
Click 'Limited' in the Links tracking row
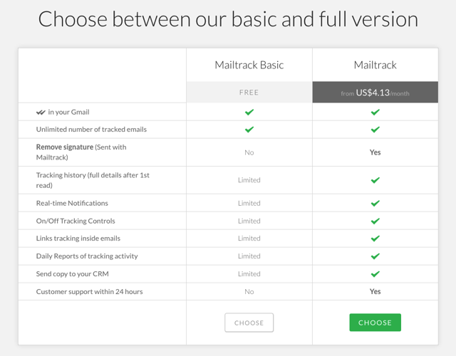coord(249,239)
